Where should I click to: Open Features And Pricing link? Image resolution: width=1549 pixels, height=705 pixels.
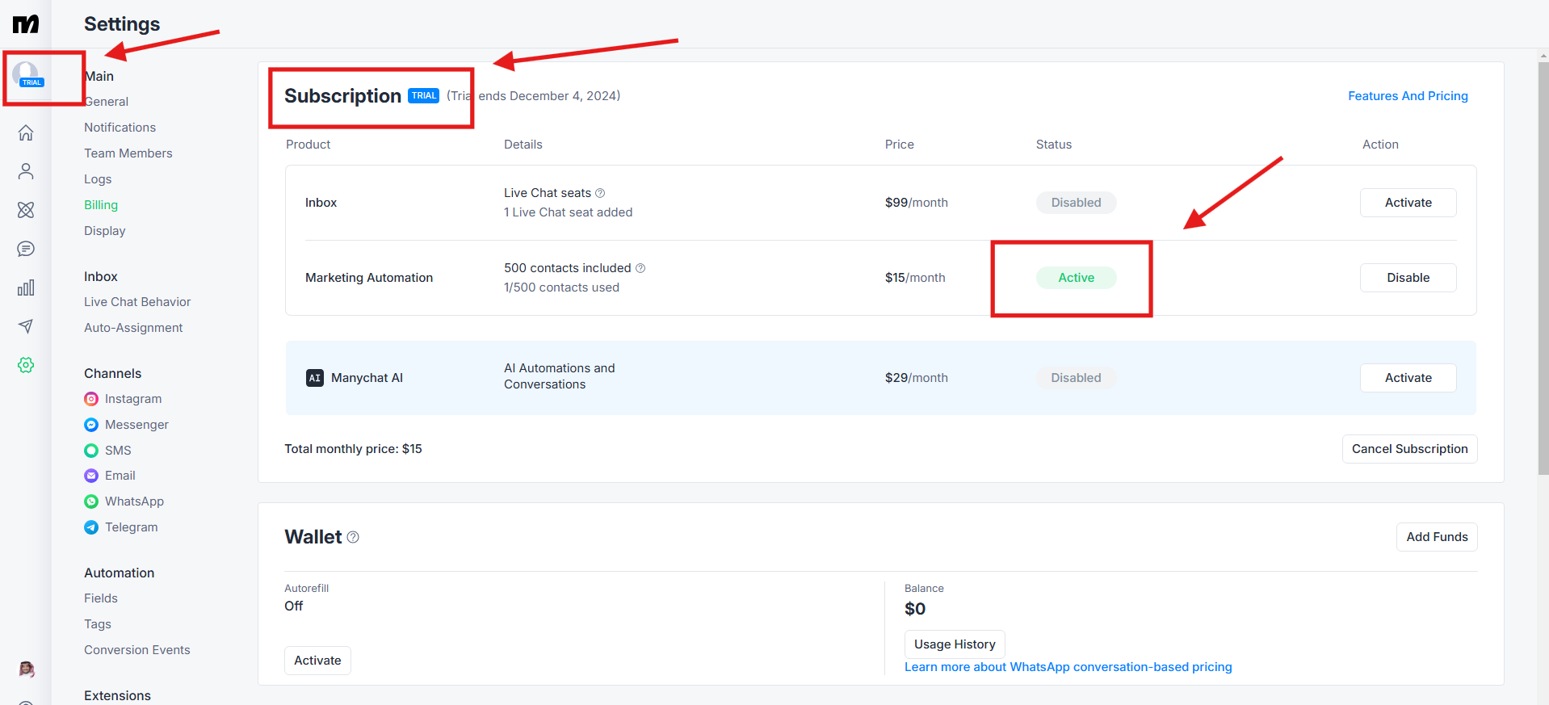pyautogui.click(x=1408, y=96)
